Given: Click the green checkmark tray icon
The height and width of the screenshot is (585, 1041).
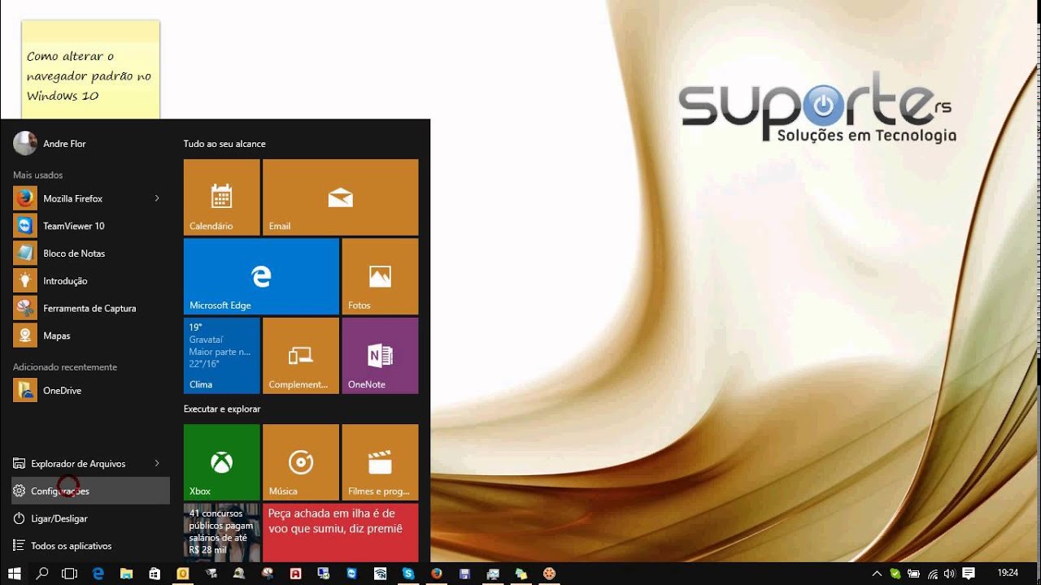Looking at the screenshot, I should pos(895,573).
